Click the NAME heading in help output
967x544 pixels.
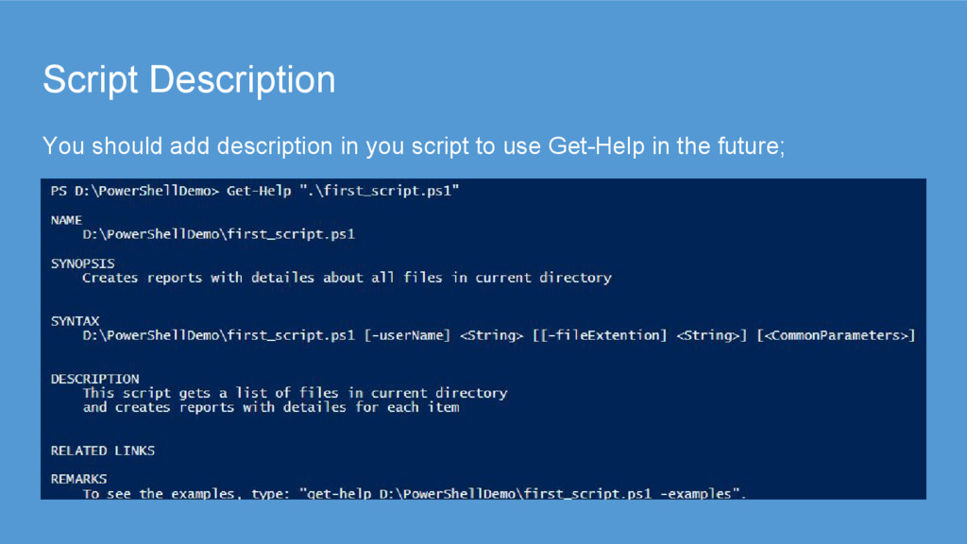[x=66, y=220]
